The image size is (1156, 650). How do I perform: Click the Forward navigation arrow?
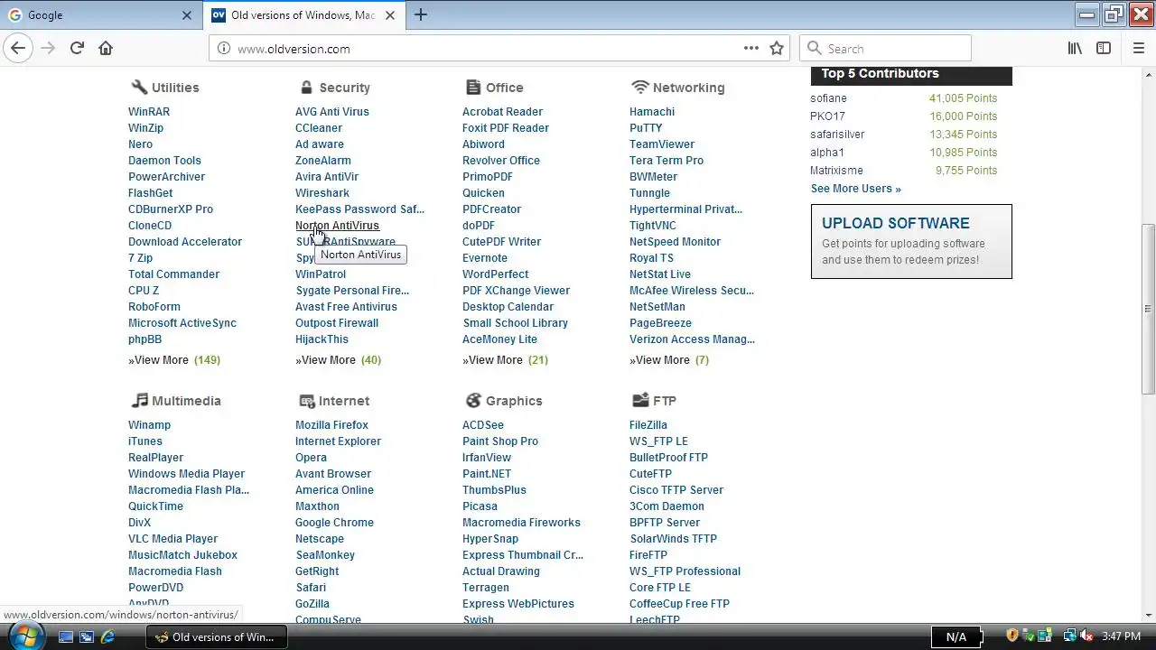pos(48,49)
